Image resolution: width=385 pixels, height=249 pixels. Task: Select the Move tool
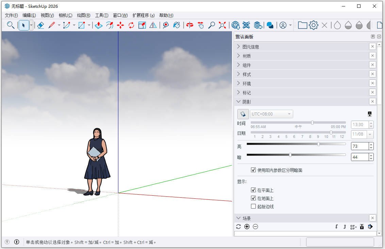(x=121, y=25)
